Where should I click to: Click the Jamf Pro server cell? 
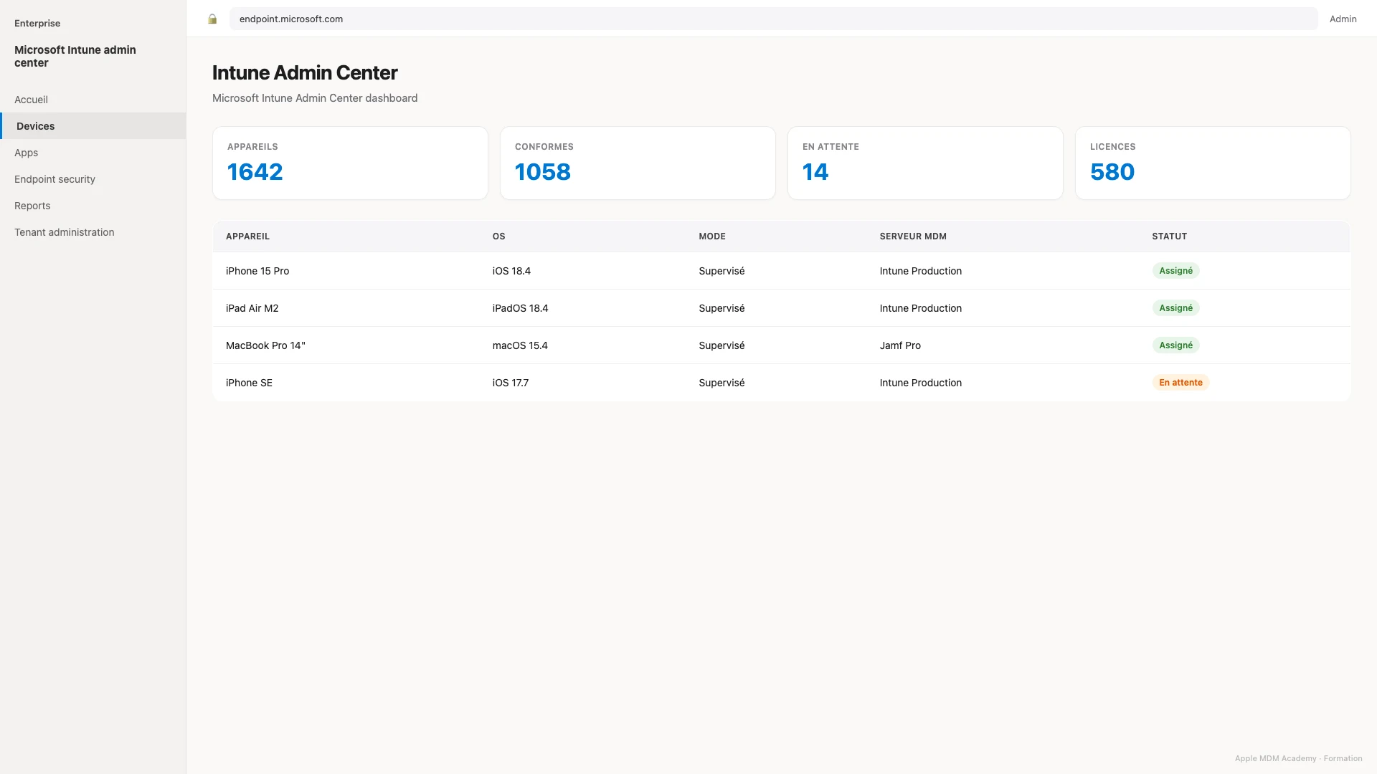click(900, 345)
